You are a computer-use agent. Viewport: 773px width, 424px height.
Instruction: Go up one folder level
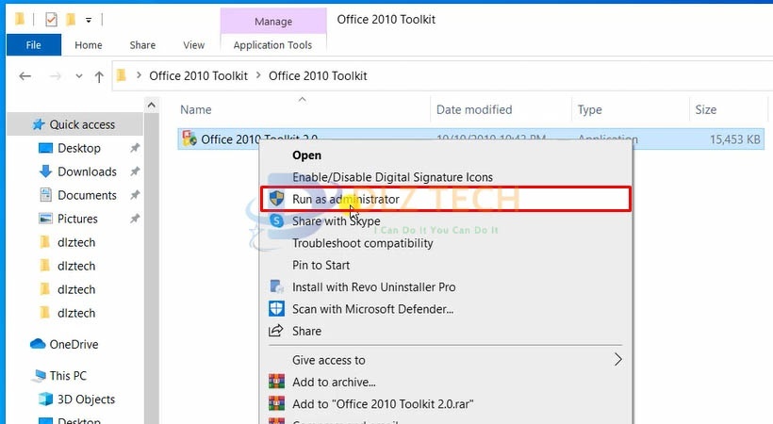pyautogui.click(x=99, y=76)
